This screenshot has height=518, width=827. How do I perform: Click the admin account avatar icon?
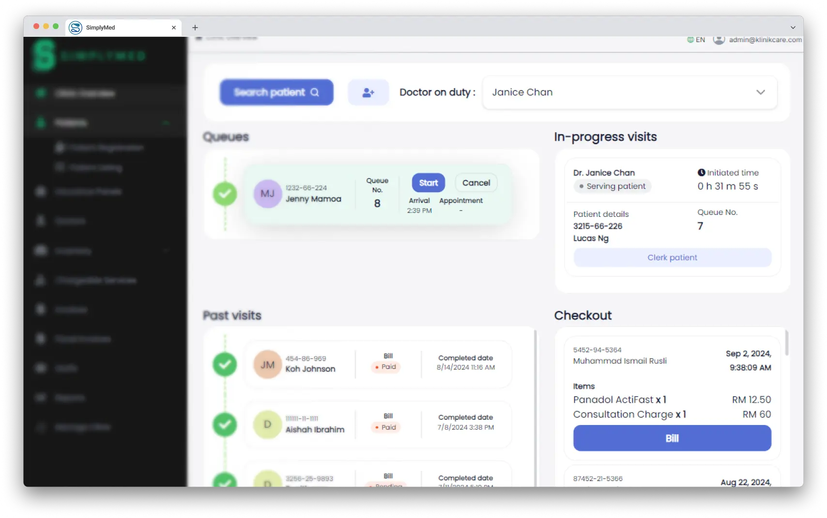tap(719, 40)
